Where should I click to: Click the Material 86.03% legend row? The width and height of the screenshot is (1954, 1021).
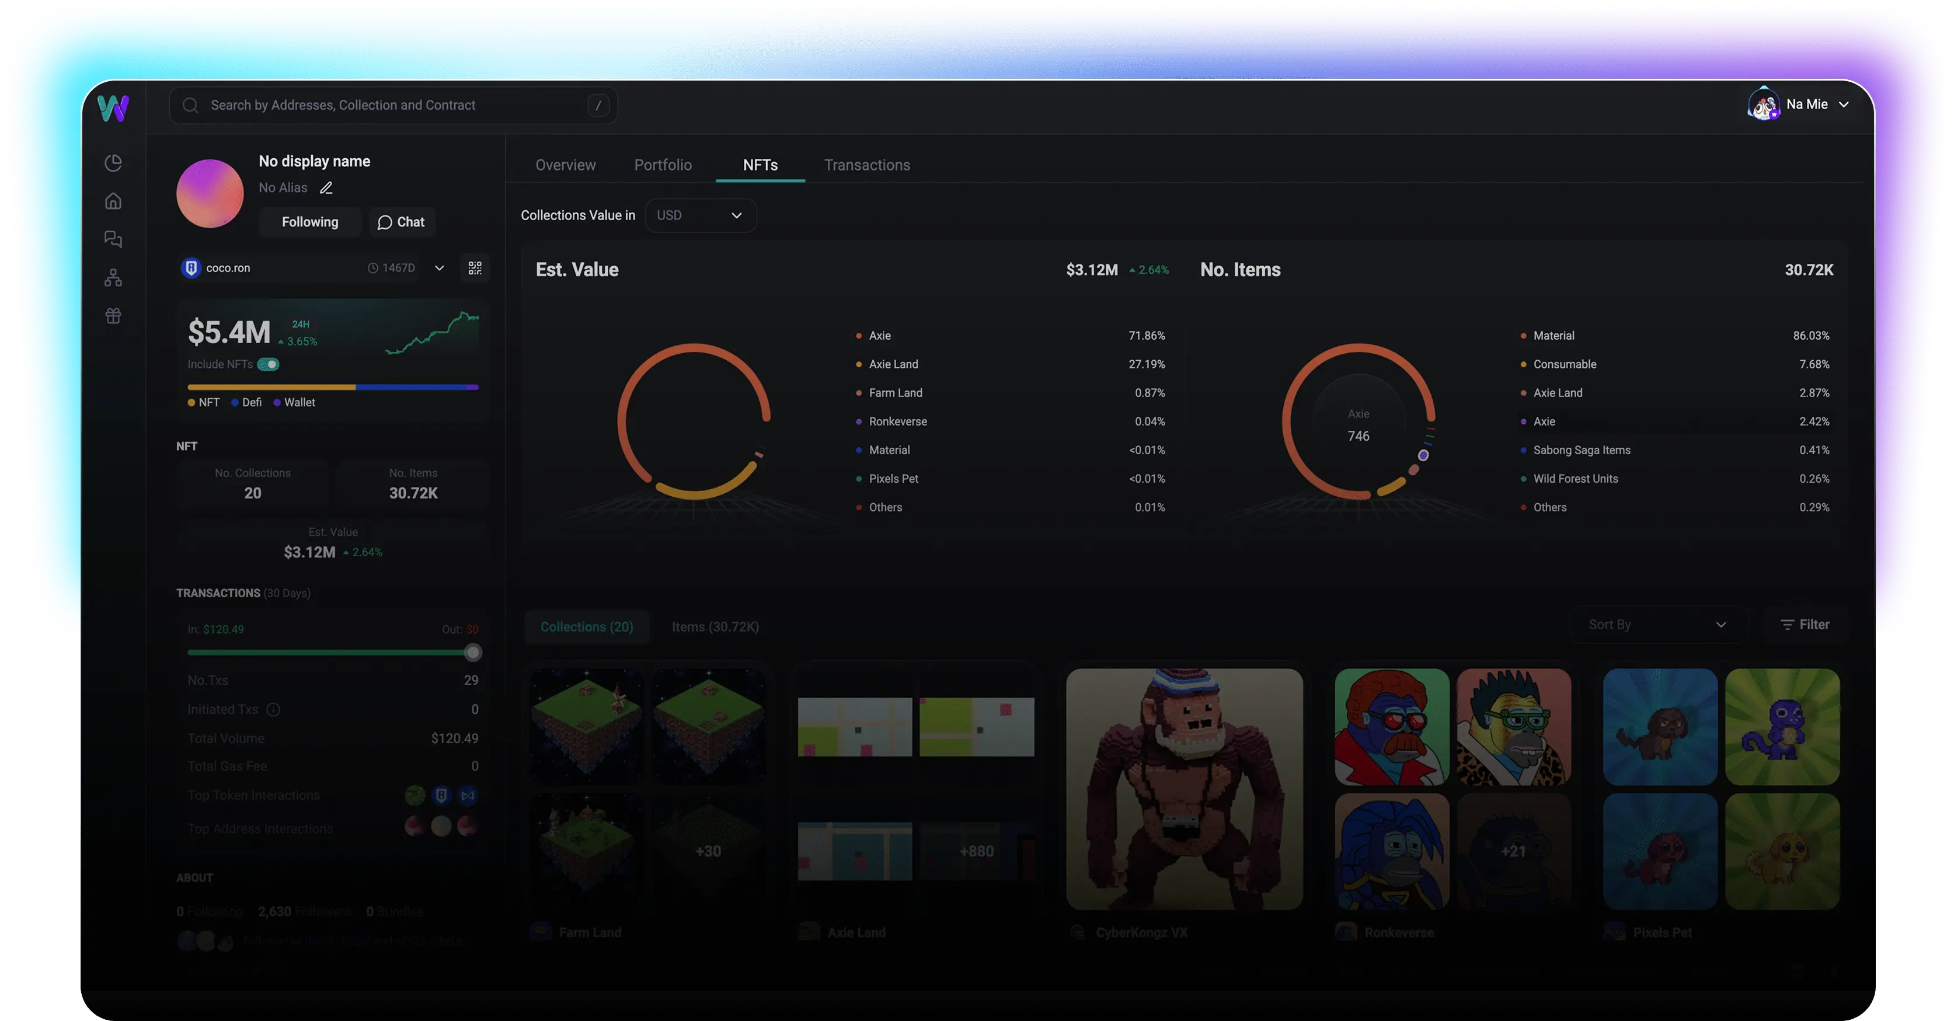[1675, 335]
